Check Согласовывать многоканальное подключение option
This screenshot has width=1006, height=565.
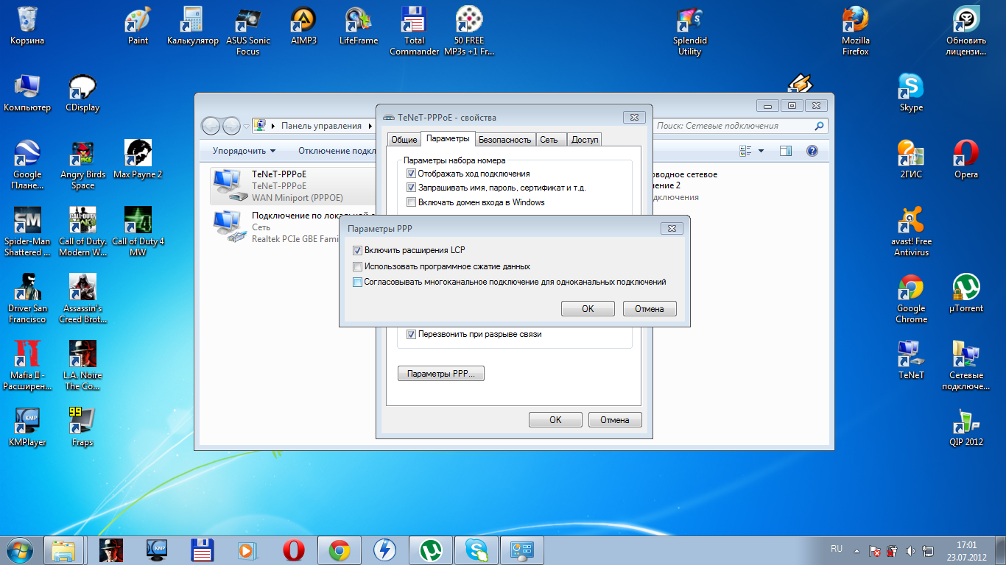coord(358,282)
